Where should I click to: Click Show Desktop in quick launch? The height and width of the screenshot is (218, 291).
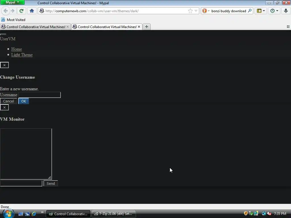coord(20,214)
